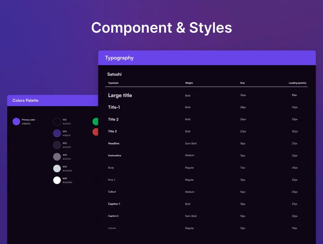Open the Colors Palette panel header
Viewport: 323px width, 244px height.
point(52,100)
